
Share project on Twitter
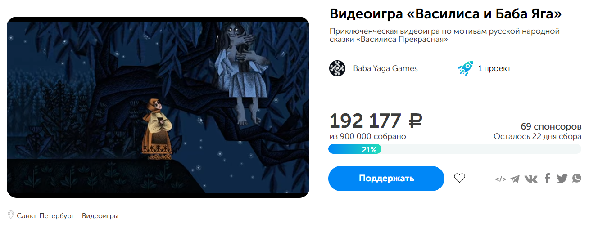coord(562,179)
